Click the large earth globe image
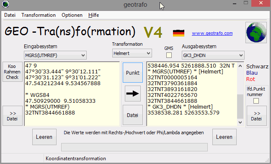271x164 pixels. (x=256, y=32)
